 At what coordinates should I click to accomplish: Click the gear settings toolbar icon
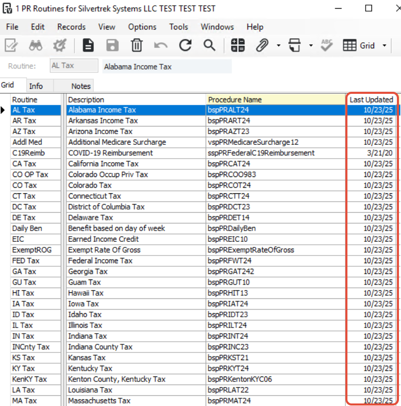[60, 45]
